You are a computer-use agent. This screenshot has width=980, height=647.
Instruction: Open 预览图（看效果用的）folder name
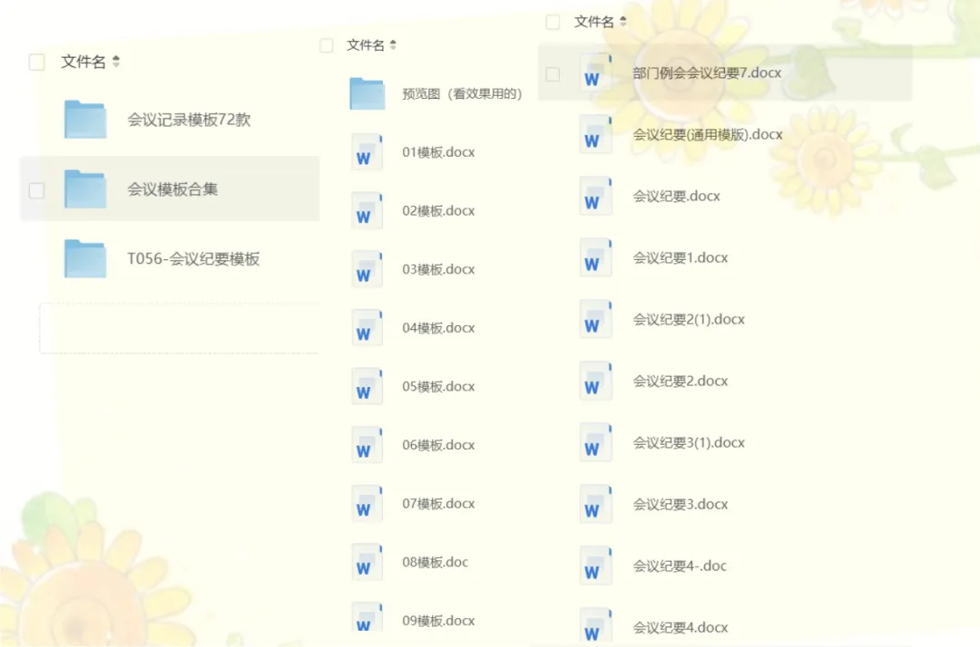click(462, 93)
